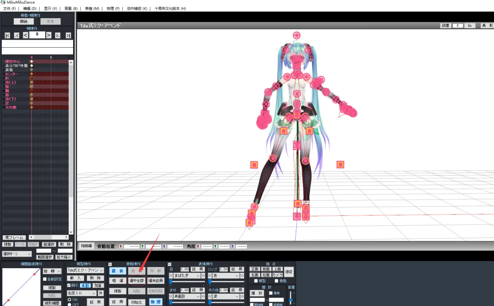494x306 pixels.
Task: Open the あ lip morph dropdown
Action: pyautogui.click(x=226, y=276)
